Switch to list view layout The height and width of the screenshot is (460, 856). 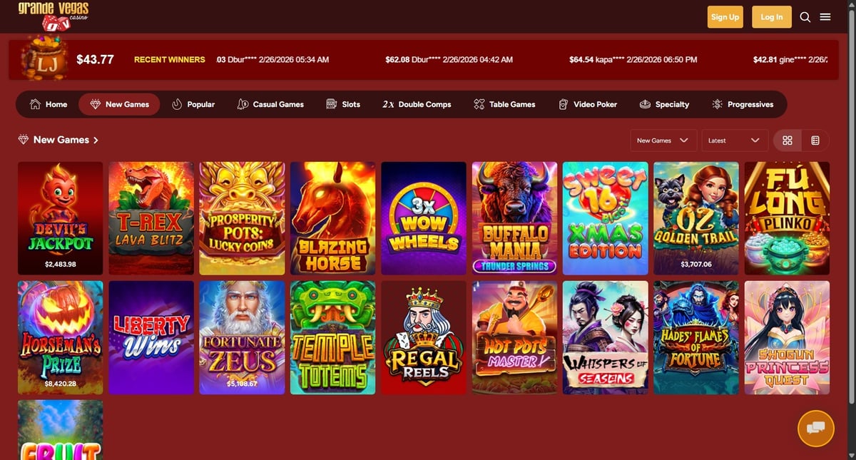(x=815, y=140)
